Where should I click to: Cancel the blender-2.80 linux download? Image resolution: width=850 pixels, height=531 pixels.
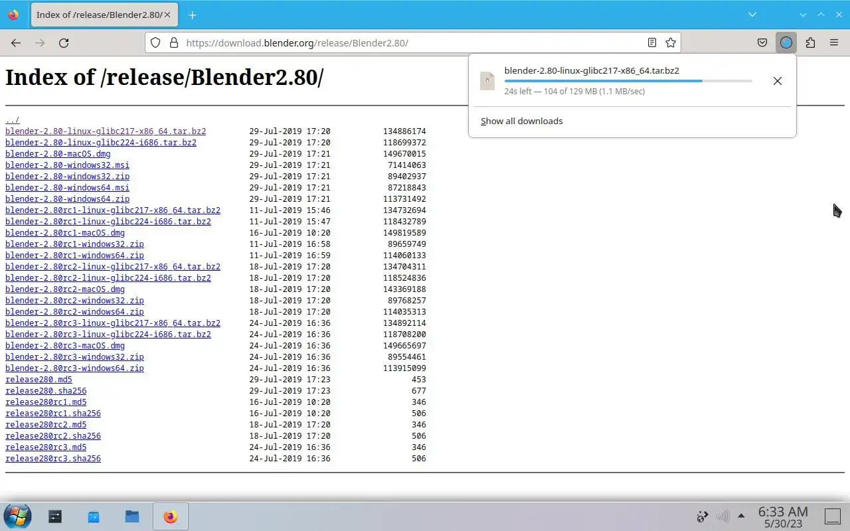coord(778,81)
